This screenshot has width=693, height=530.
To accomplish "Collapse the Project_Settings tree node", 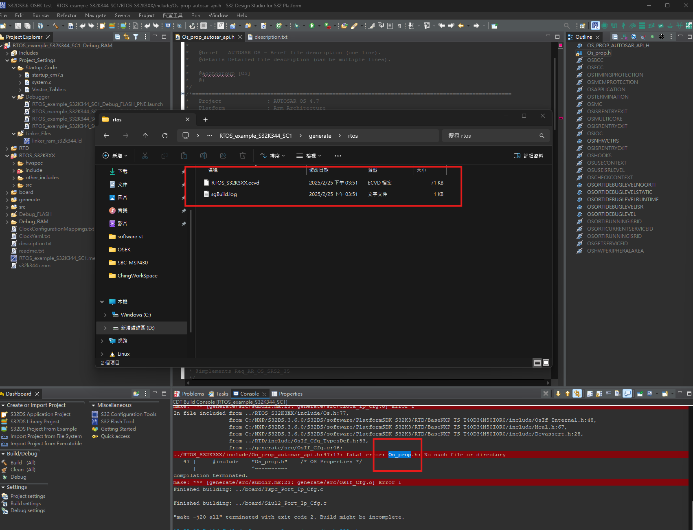I will (7, 60).
